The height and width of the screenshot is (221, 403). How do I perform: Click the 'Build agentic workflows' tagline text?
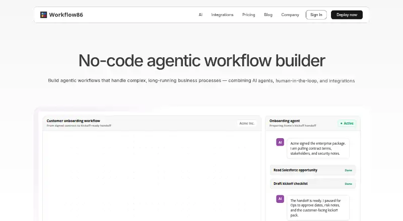(201, 80)
